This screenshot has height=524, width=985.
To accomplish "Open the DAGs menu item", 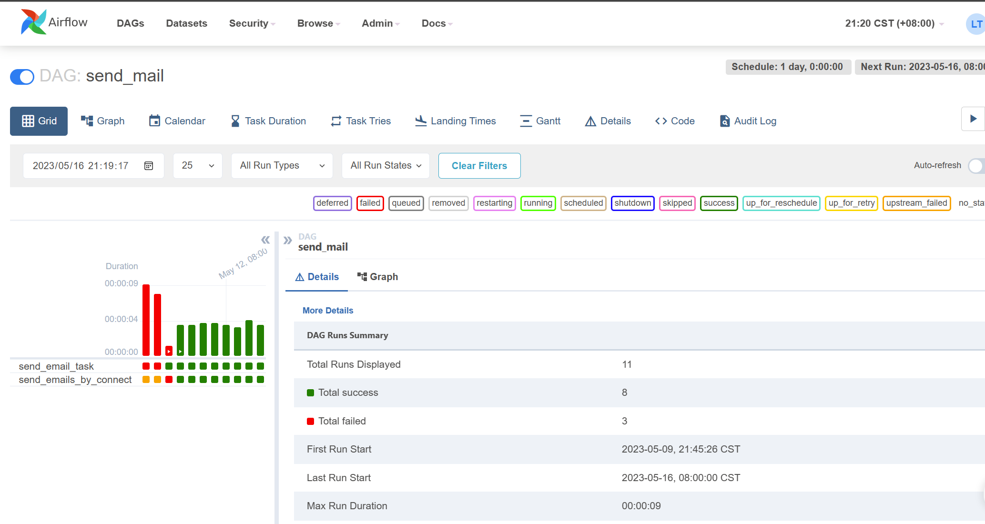I will [131, 23].
